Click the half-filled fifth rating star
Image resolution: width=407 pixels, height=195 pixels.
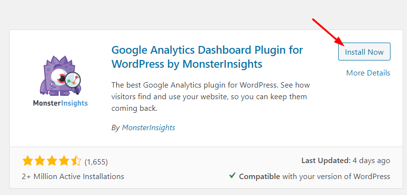[x=76, y=161]
